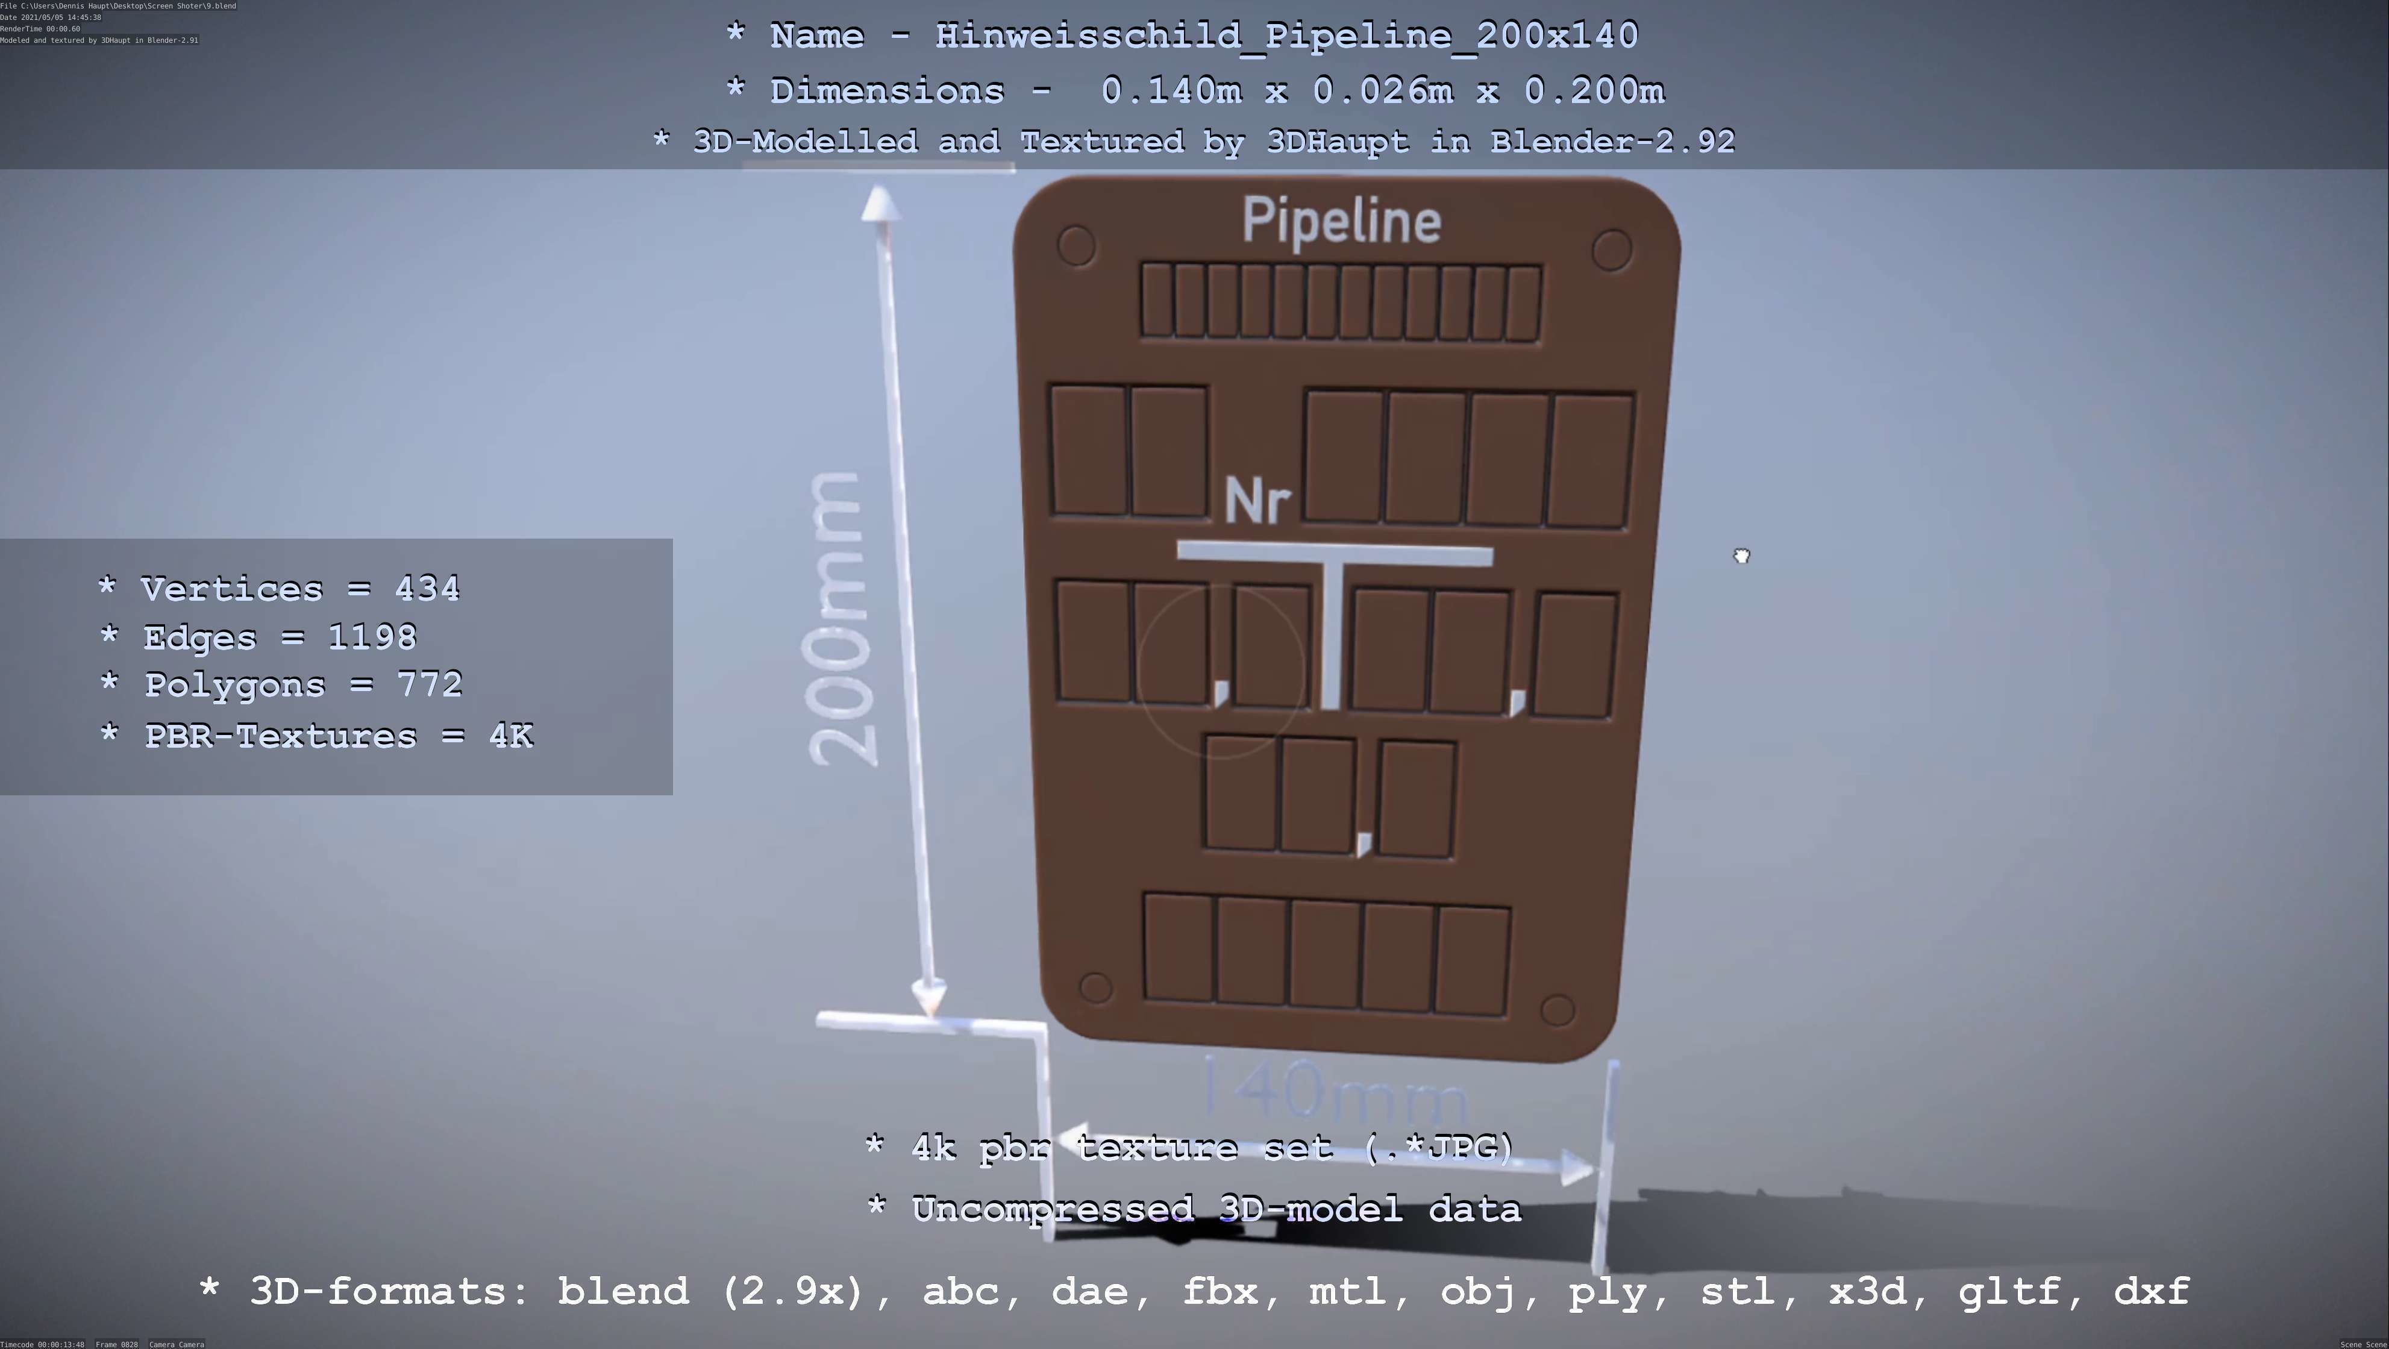The height and width of the screenshot is (1349, 2389).
Task: Click the PBR-Textures = 4K stat
Action: (316, 736)
